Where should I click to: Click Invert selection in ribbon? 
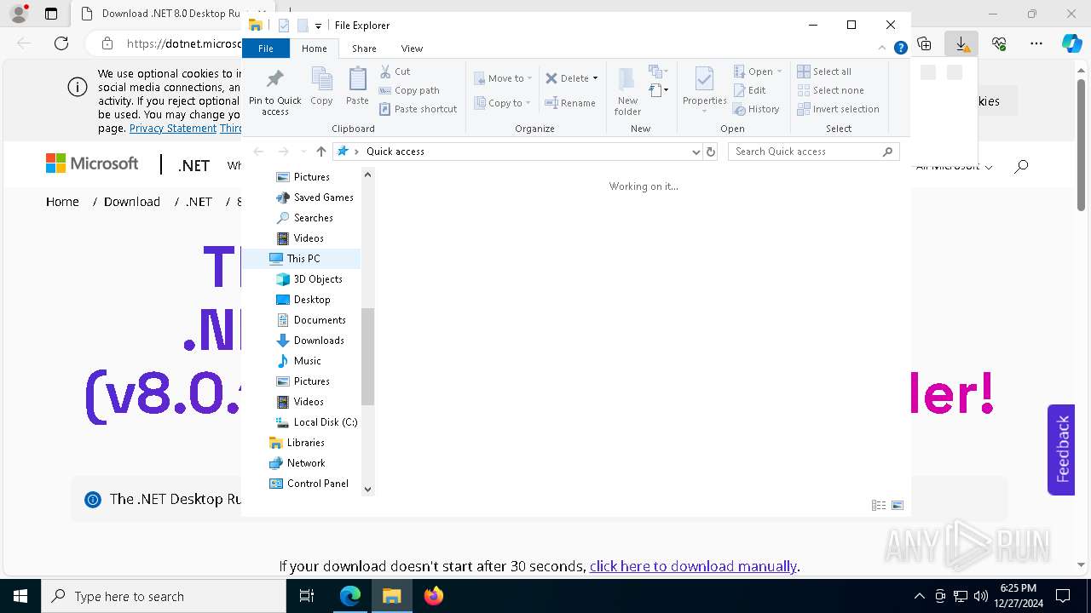[x=838, y=109]
